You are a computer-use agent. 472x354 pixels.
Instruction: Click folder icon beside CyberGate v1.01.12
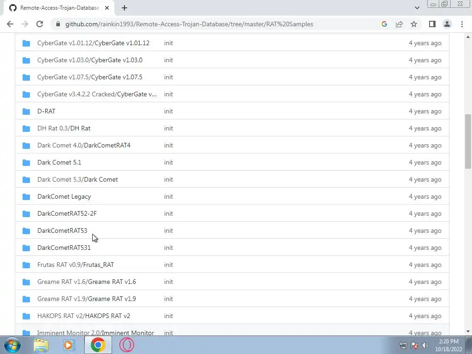pyautogui.click(x=26, y=43)
